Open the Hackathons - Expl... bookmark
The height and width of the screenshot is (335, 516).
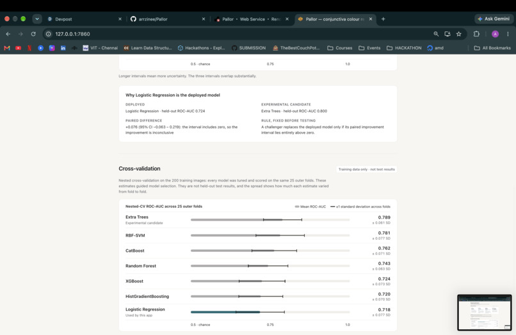[x=201, y=48]
